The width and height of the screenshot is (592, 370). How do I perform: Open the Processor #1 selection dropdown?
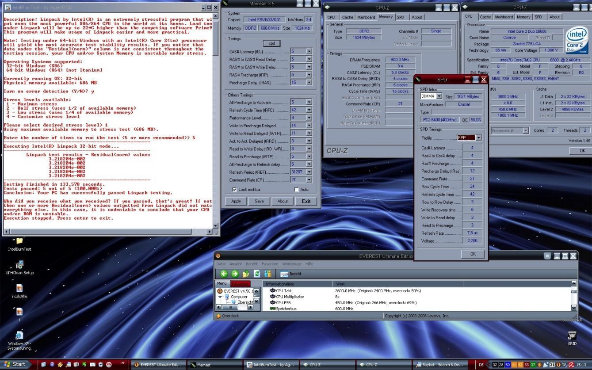[526, 130]
